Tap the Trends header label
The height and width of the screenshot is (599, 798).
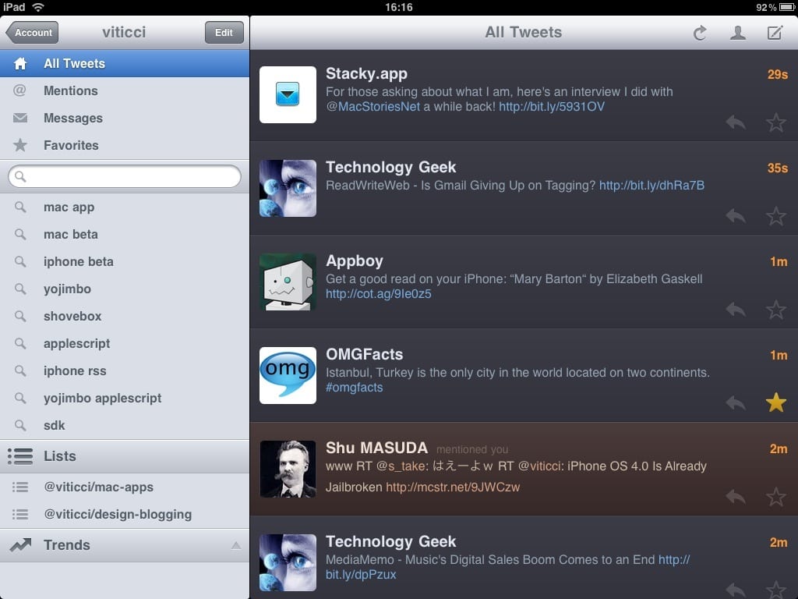67,545
